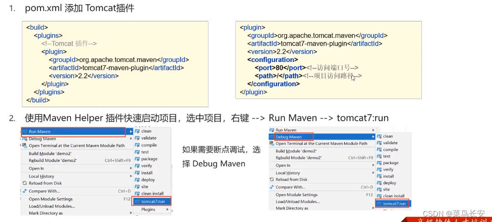Click Maven debug icon beside 'compile' in Debug Maven submenu

[x=379, y=150]
